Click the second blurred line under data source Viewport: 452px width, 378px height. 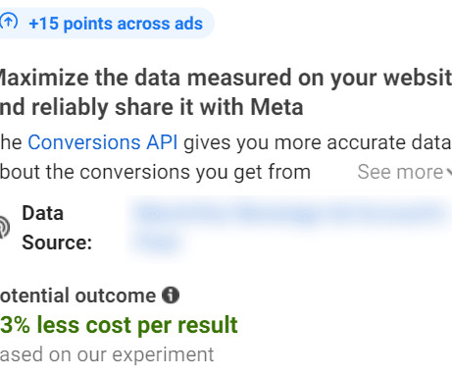point(158,243)
